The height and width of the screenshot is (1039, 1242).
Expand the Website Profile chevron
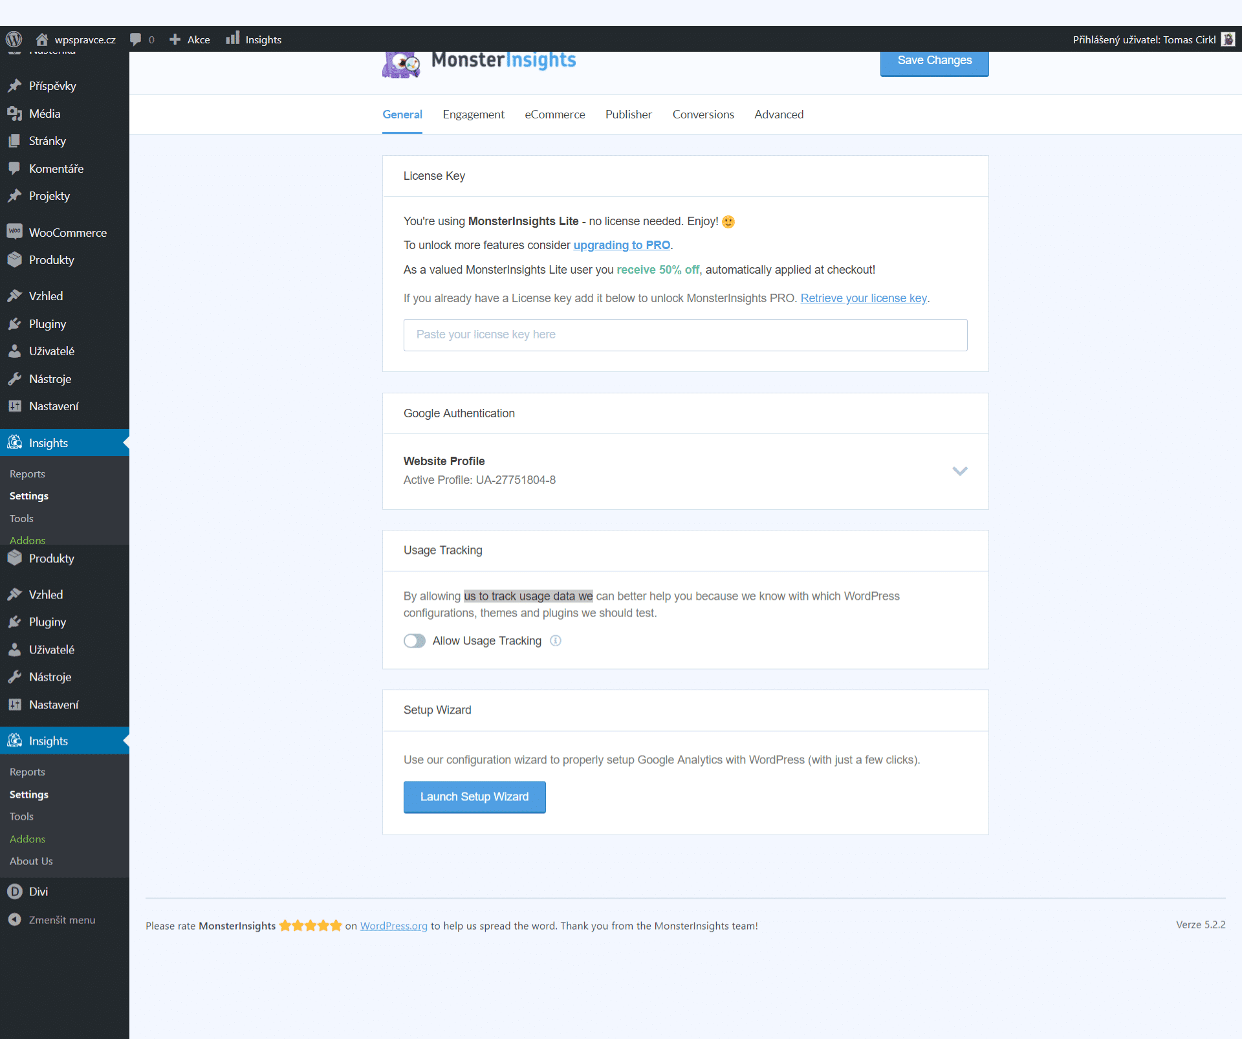coord(960,471)
